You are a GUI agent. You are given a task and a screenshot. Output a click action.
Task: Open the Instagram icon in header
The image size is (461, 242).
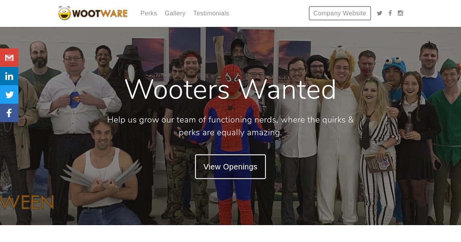(401, 13)
